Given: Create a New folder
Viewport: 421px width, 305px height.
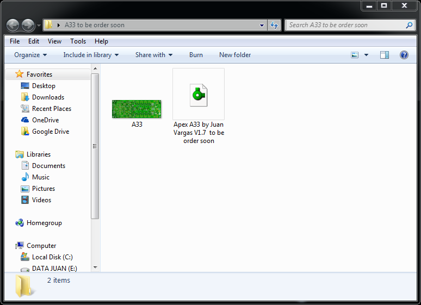Looking at the screenshot, I should coord(235,55).
